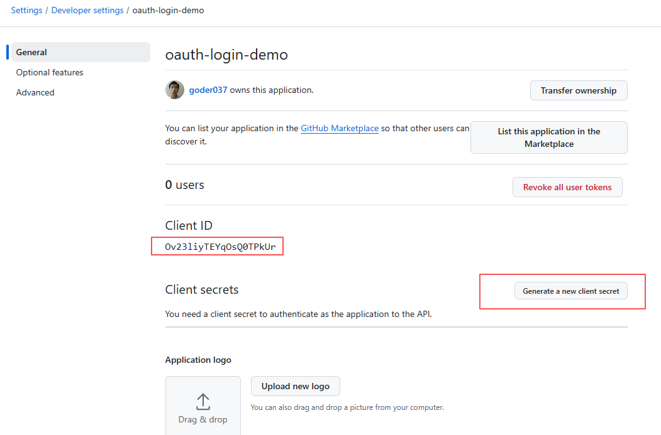Visit the goder037 owner profile link
Viewport: 661px width, 435px height.
pos(208,90)
